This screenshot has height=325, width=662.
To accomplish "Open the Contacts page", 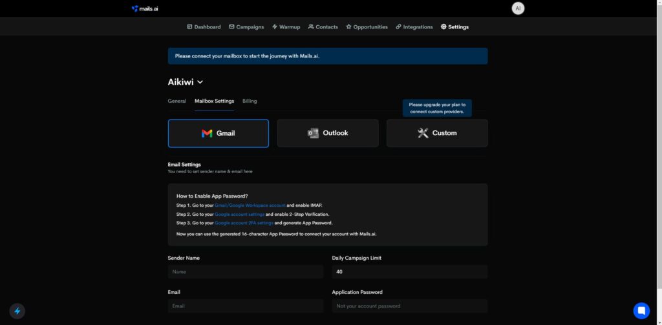I will 323,26.
